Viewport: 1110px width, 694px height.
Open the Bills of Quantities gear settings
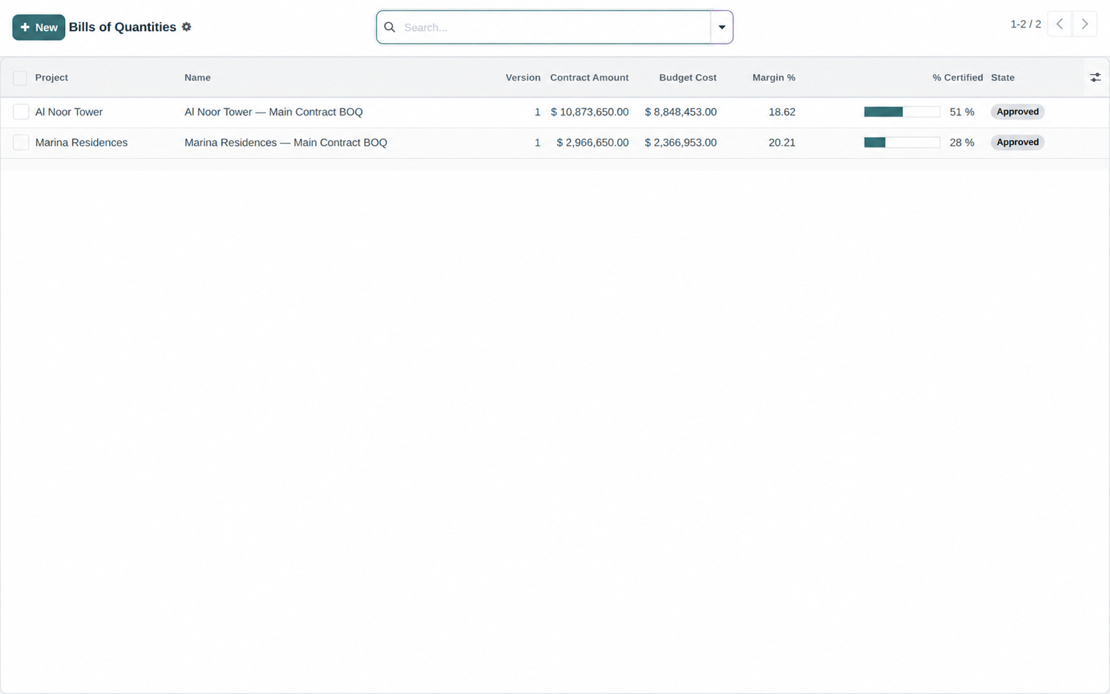186,27
